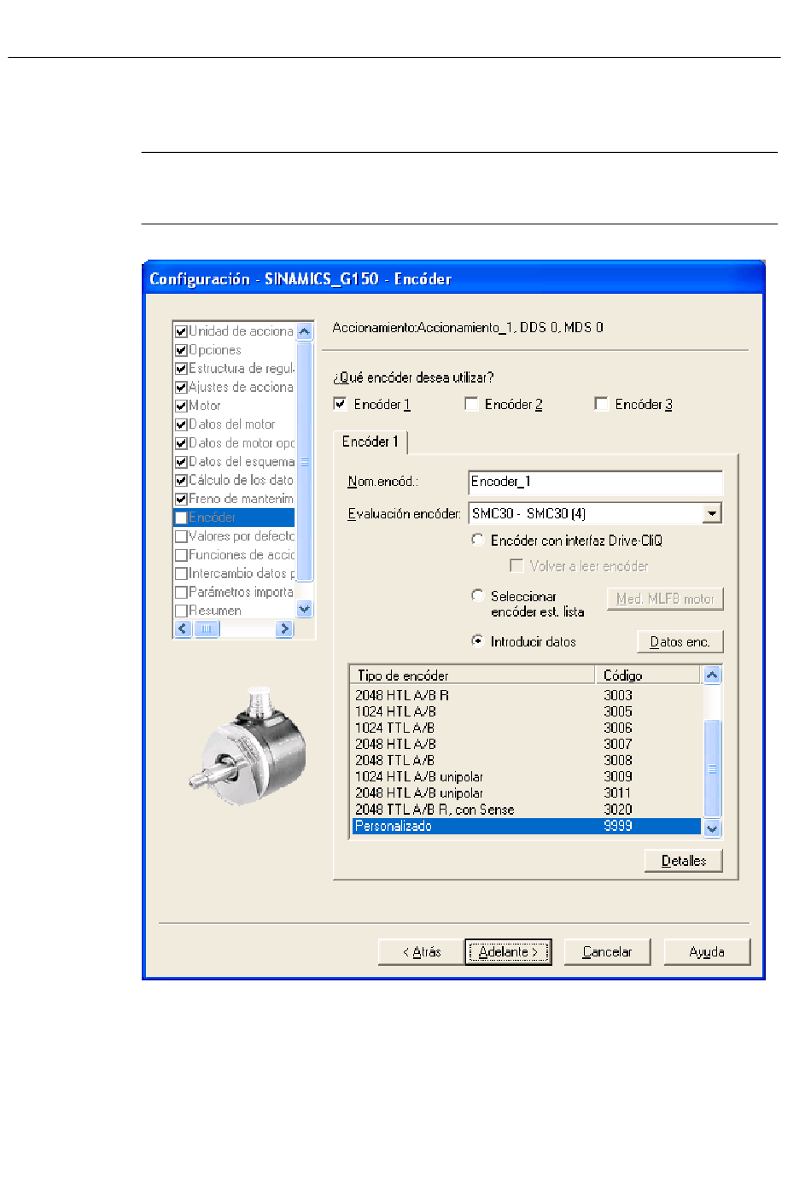Open the Resumen step
The image size is (811, 1193).
click(x=235, y=611)
